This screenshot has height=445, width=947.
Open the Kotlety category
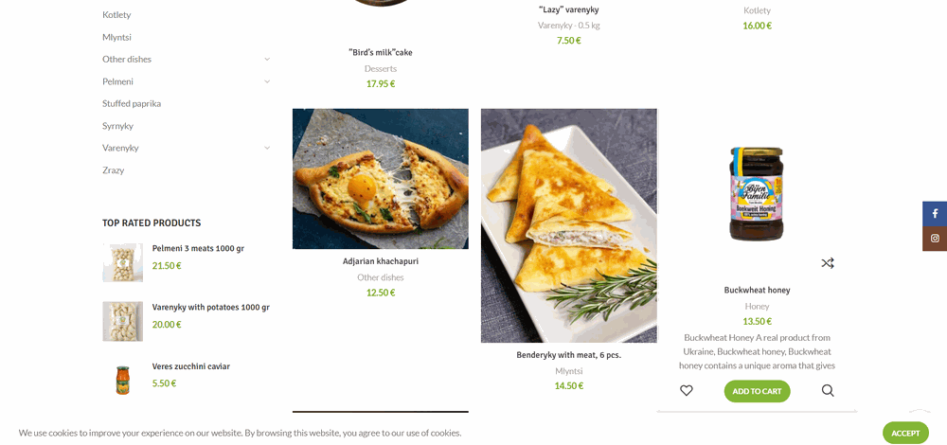point(116,15)
